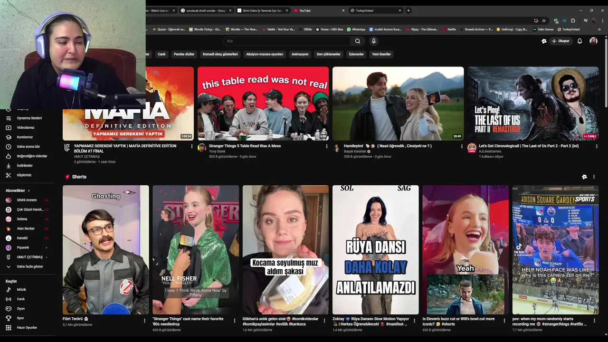Image resolution: width=608 pixels, height=342 pixels.
Task: Play the Hamileyim video thumbnail
Action: click(398, 104)
